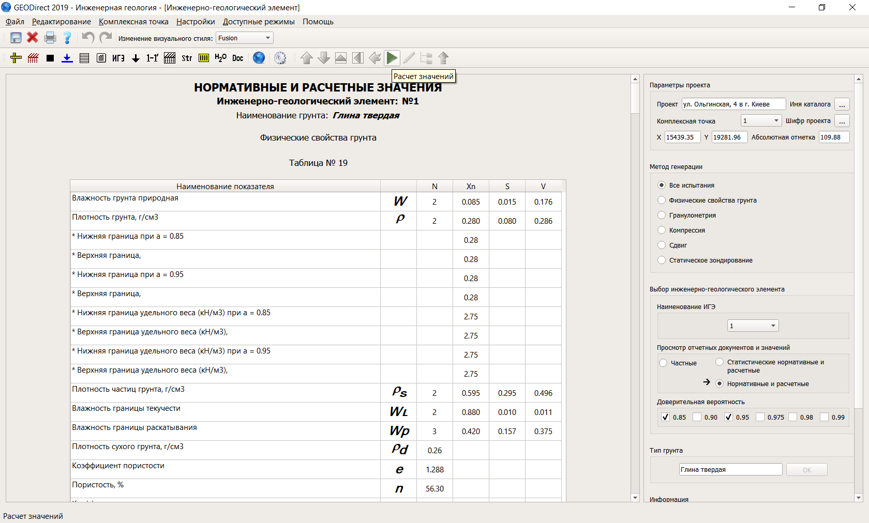Toggle the 0.90 confidence probability checkbox

tap(697, 417)
